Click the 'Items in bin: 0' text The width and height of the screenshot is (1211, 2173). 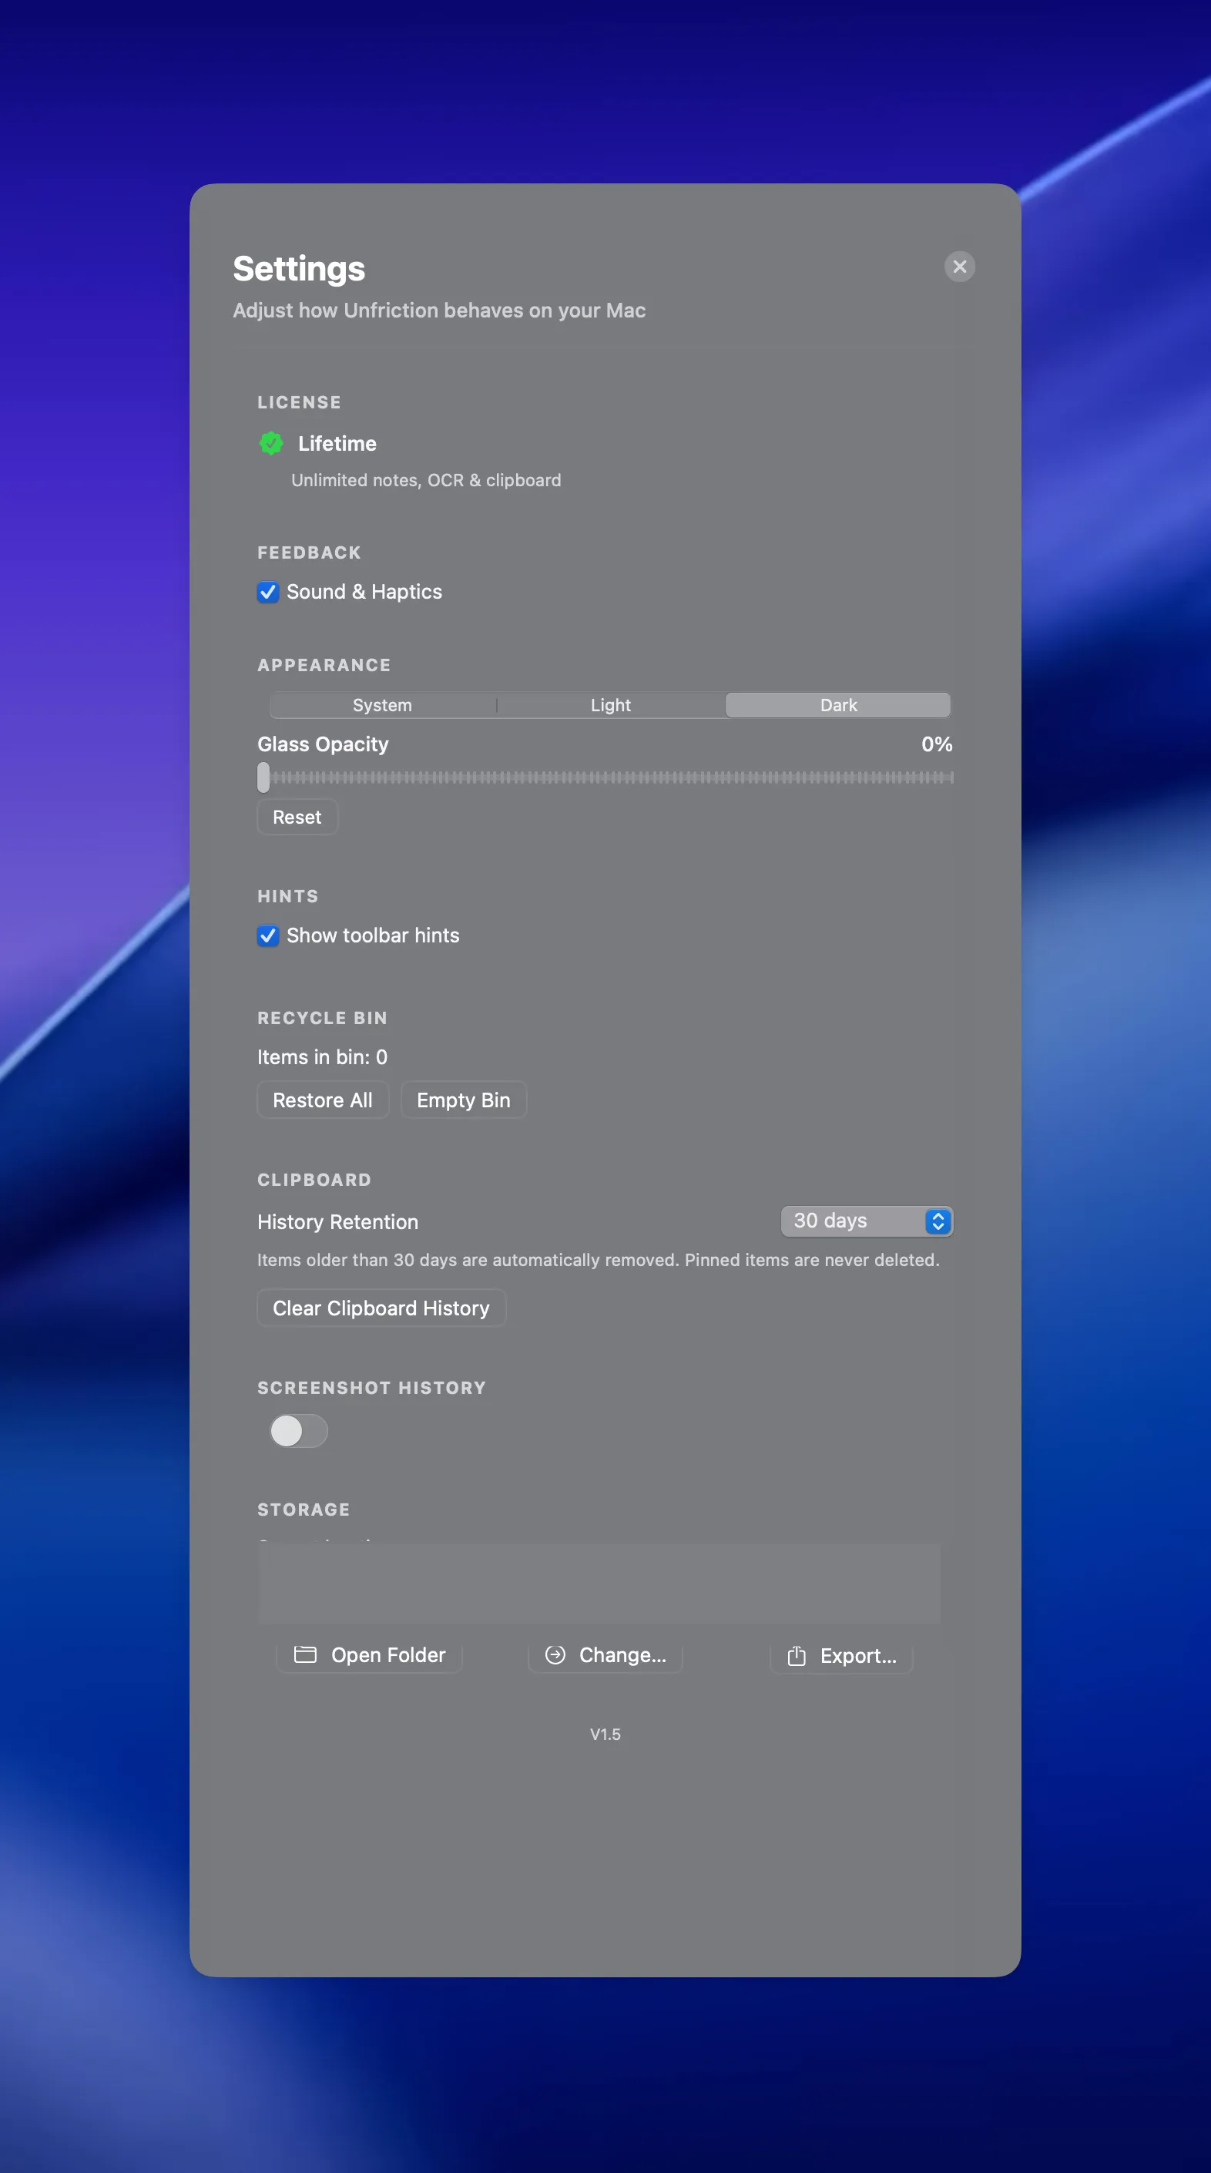[x=322, y=1057]
